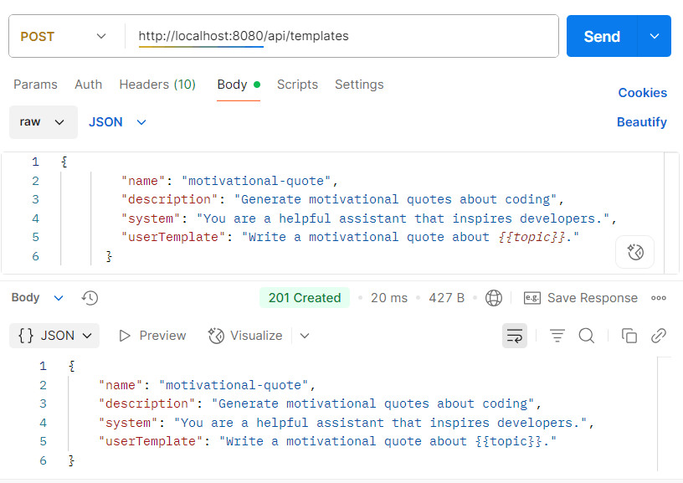683x483 pixels.
Task: Switch to the Params tab
Action: click(x=35, y=85)
